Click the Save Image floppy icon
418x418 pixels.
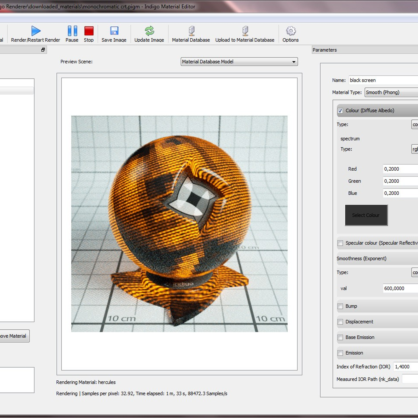(x=114, y=31)
